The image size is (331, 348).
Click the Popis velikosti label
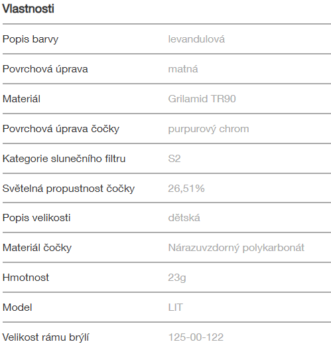coord(36,218)
